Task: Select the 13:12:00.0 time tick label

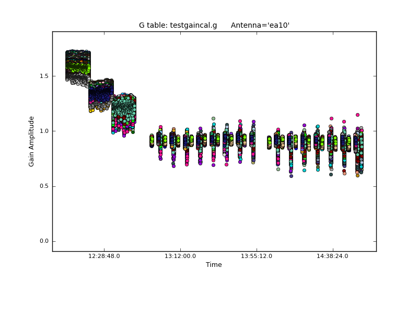Action: [180, 256]
